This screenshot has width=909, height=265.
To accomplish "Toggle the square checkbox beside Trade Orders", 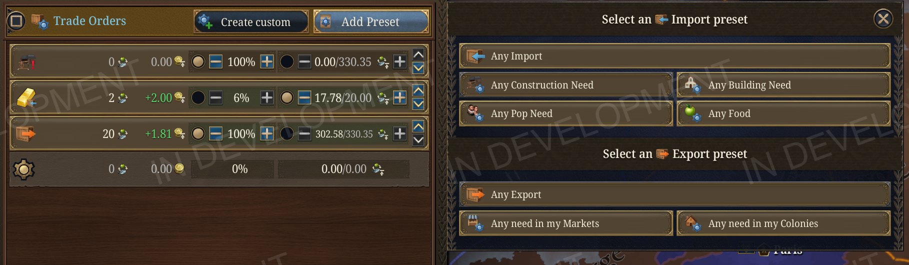I will 16,20.
